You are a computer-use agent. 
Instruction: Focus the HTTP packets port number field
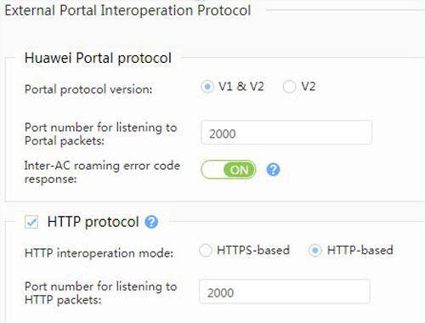tap(285, 292)
